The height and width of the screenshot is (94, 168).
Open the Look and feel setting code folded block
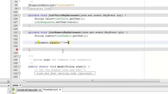click(65, 73)
